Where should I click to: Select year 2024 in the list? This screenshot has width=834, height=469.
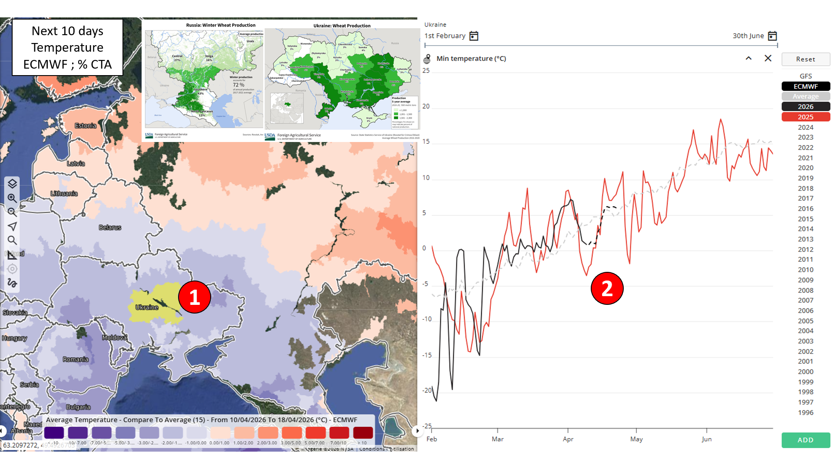coord(805,127)
